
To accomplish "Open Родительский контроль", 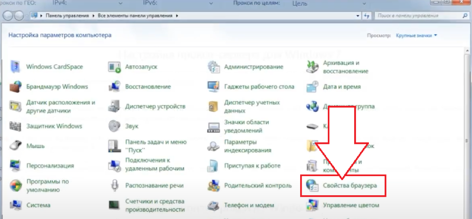I will pyautogui.click(x=250, y=186).
